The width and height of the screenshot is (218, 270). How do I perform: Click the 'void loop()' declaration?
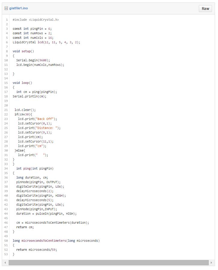(x=22, y=83)
